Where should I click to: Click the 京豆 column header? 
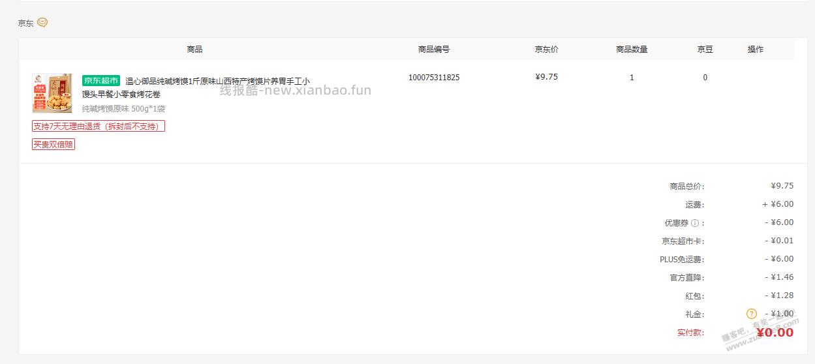coord(705,50)
